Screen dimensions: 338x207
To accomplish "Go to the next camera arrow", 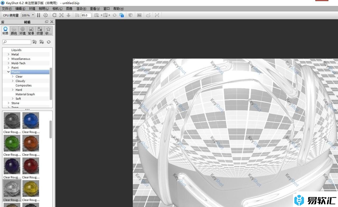I will click(x=110, y=15).
